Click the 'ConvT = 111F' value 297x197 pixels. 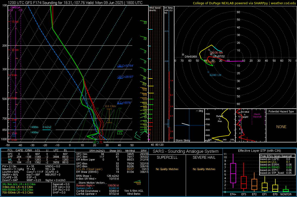pyautogui.click(x=35, y=172)
